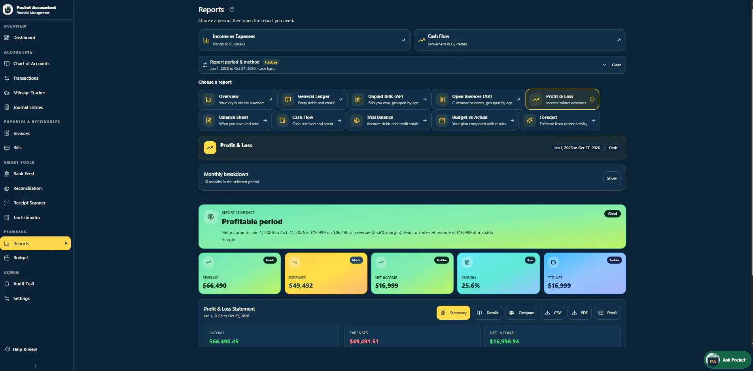Click the external arrow on the top Cash Flow card
Screen dimensions: 753x371
pos(619,40)
